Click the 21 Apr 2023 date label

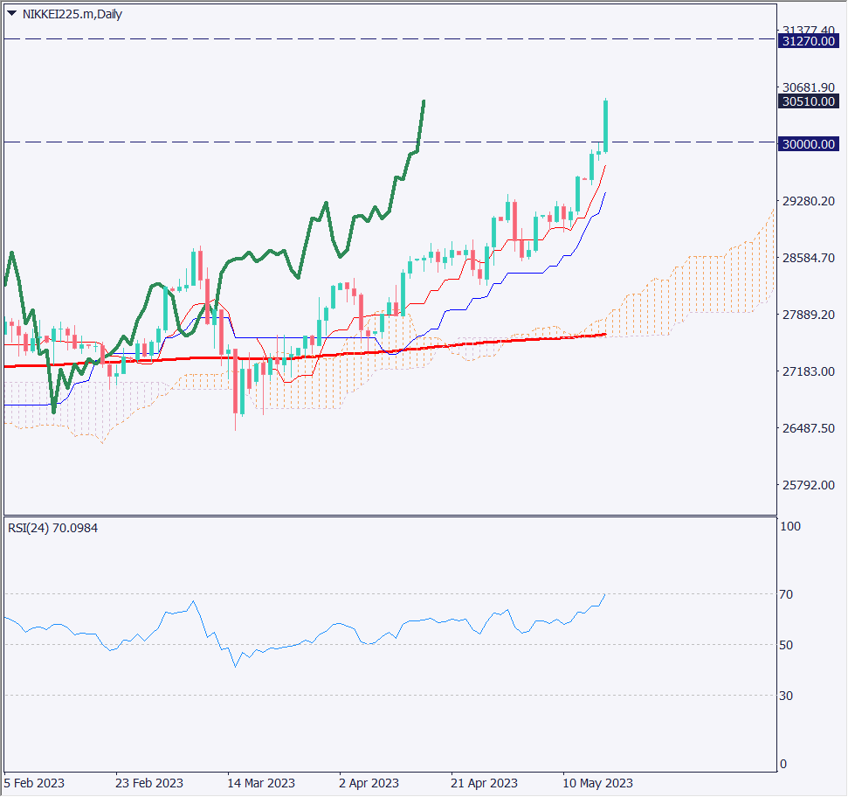coord(485,782)
